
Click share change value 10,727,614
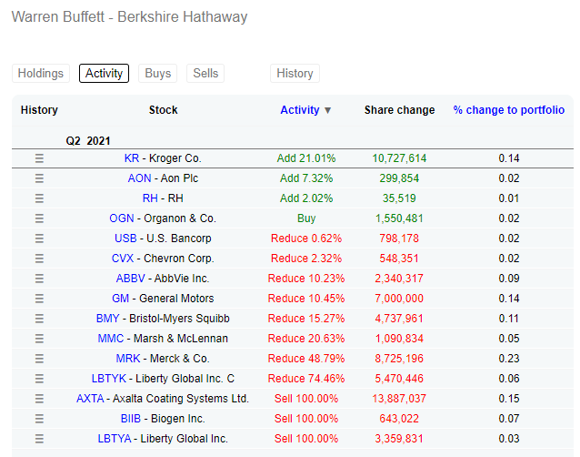click(x=399, y=158)
